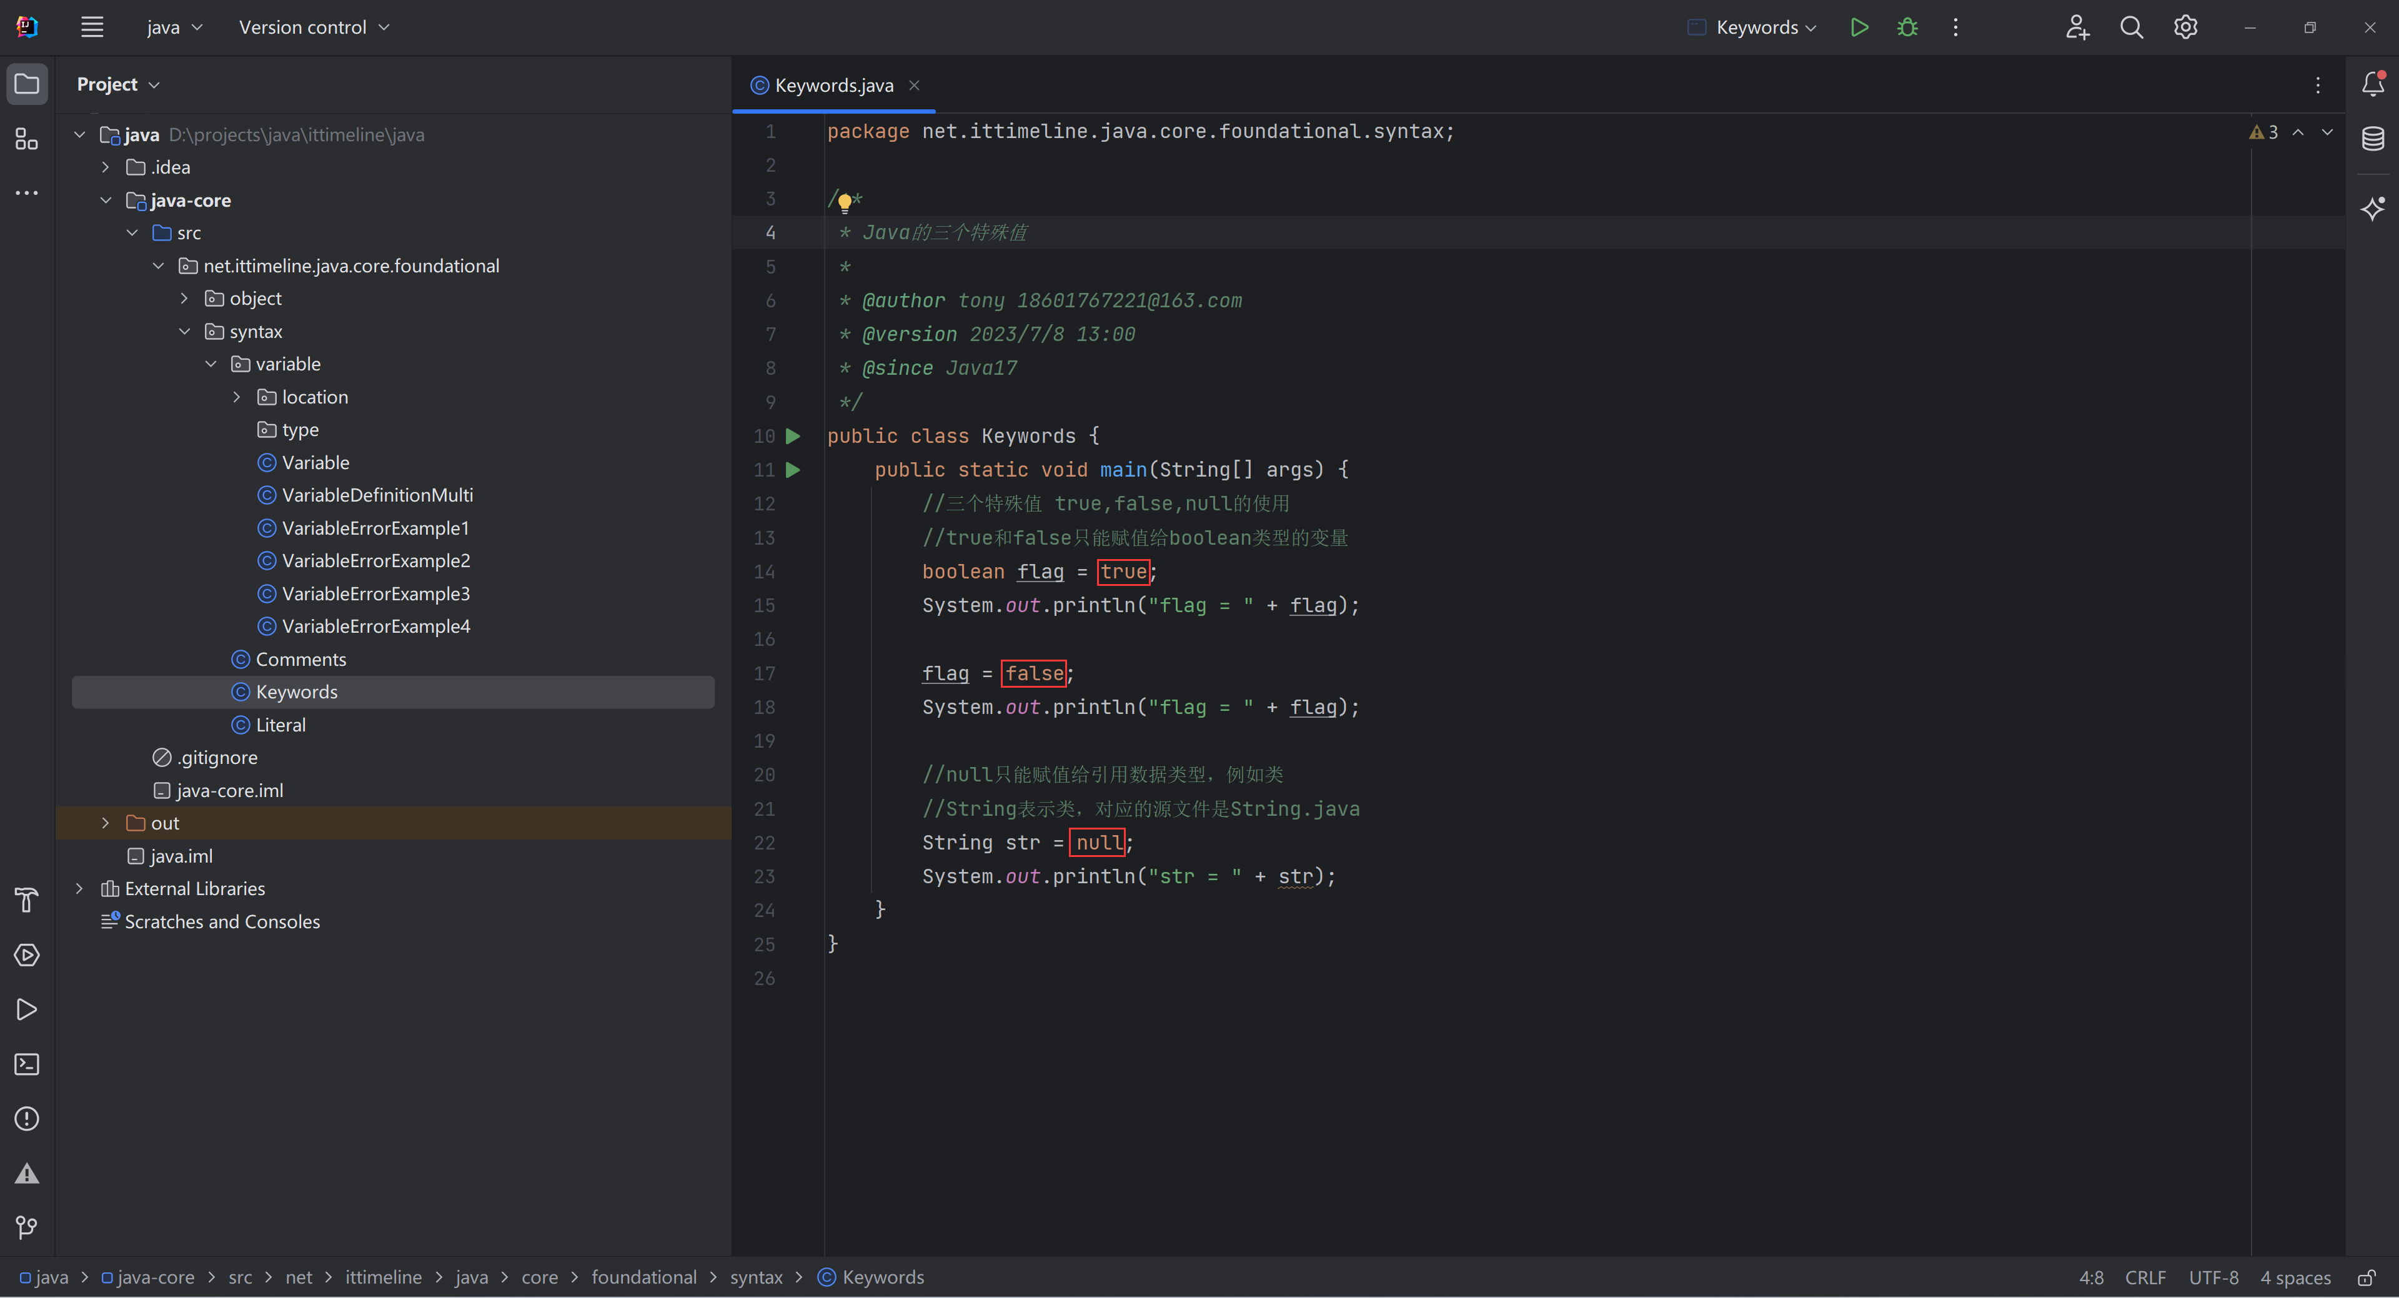Debug the Keywords configuration
2399x1298 pixels.
click(x=1907, y=27)
